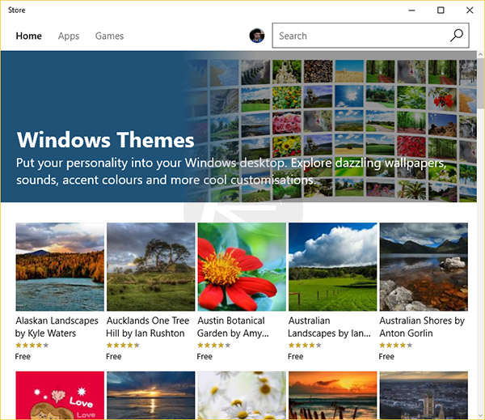485x420 pixels.
Task: Open Australian Shores rocky lake thumbnail
Action: 424,267
